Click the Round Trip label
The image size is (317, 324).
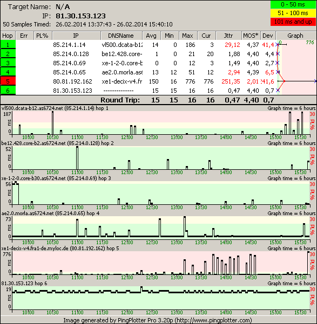(120, 100)
